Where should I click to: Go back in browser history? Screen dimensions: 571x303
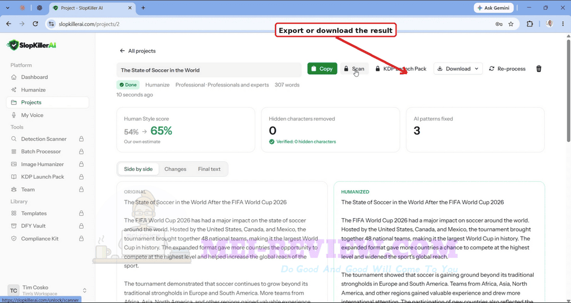click(x=9, y=23)
